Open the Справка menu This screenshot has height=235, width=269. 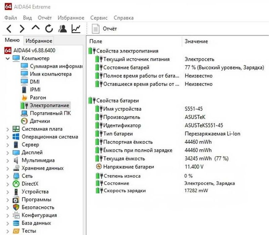pos(124,18)
